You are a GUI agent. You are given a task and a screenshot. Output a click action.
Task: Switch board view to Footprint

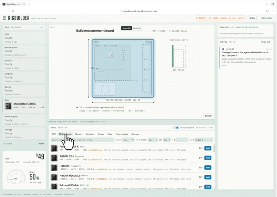click(x=137, y=28)
